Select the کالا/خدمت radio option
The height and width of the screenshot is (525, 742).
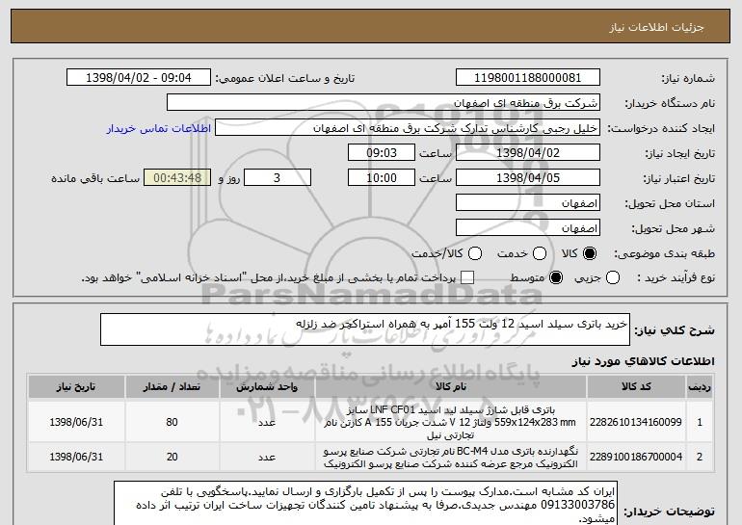tap(475, 253)
